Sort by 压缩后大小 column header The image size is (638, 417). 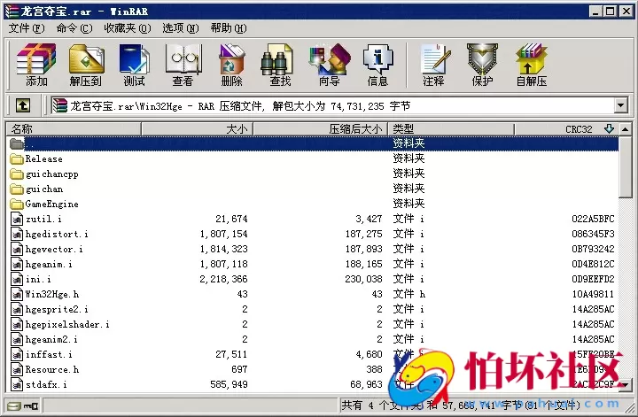click(x=321, y=129)
